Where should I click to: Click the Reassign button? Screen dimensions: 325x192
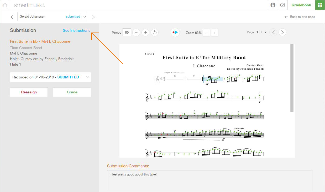(29, 92)
